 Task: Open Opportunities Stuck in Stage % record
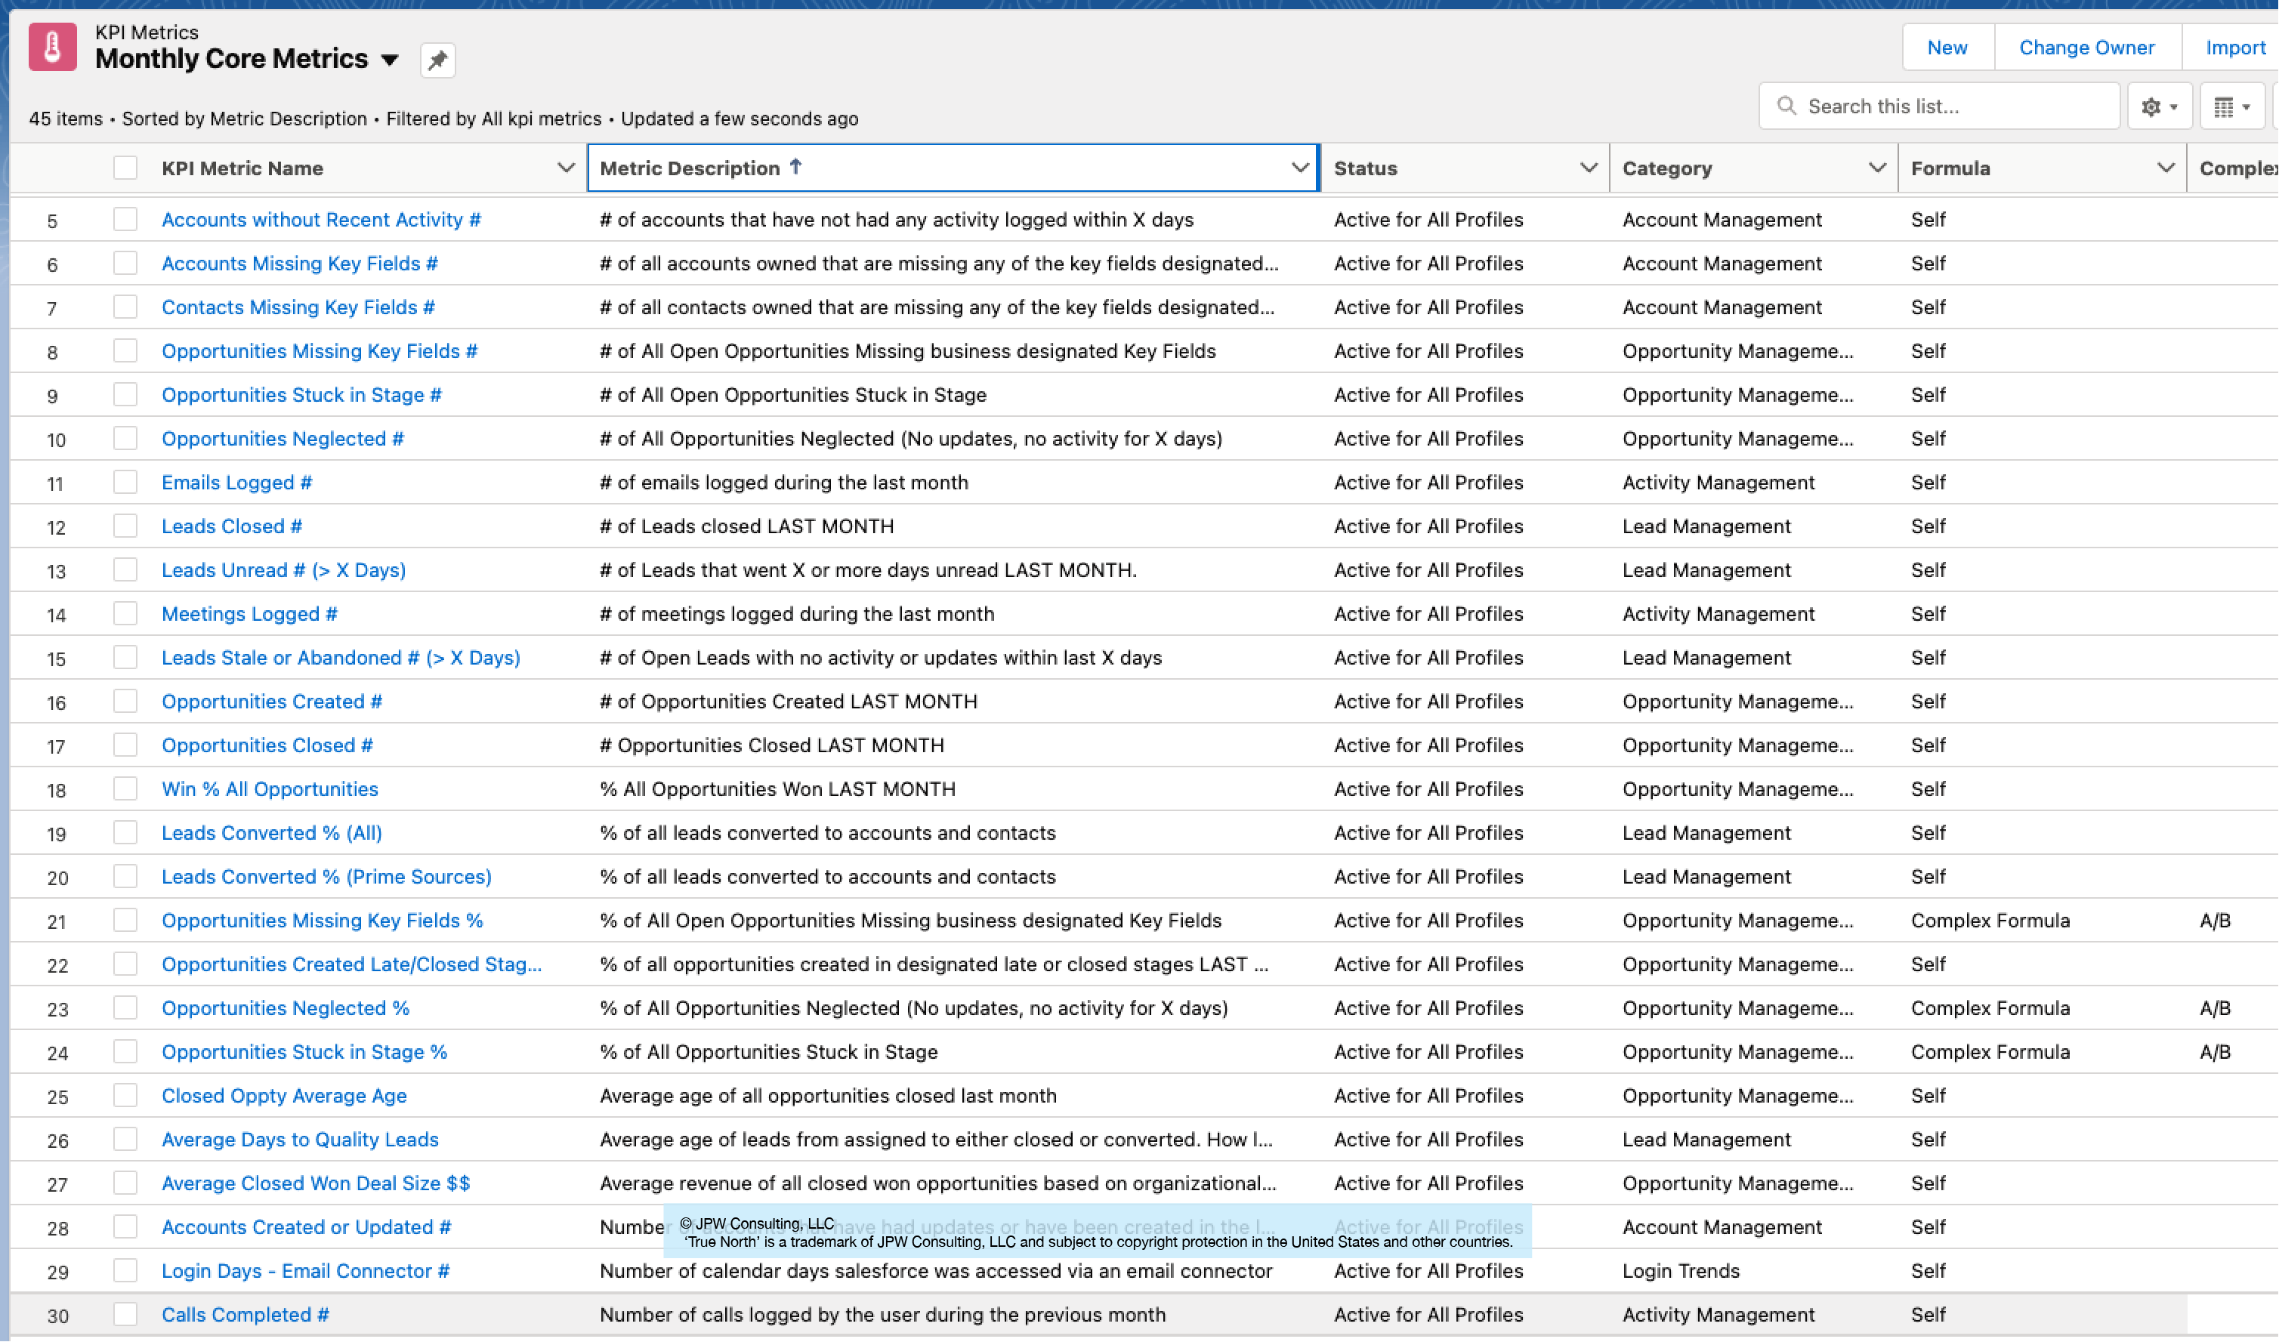pyautogui.click(x=304, y=1053)
